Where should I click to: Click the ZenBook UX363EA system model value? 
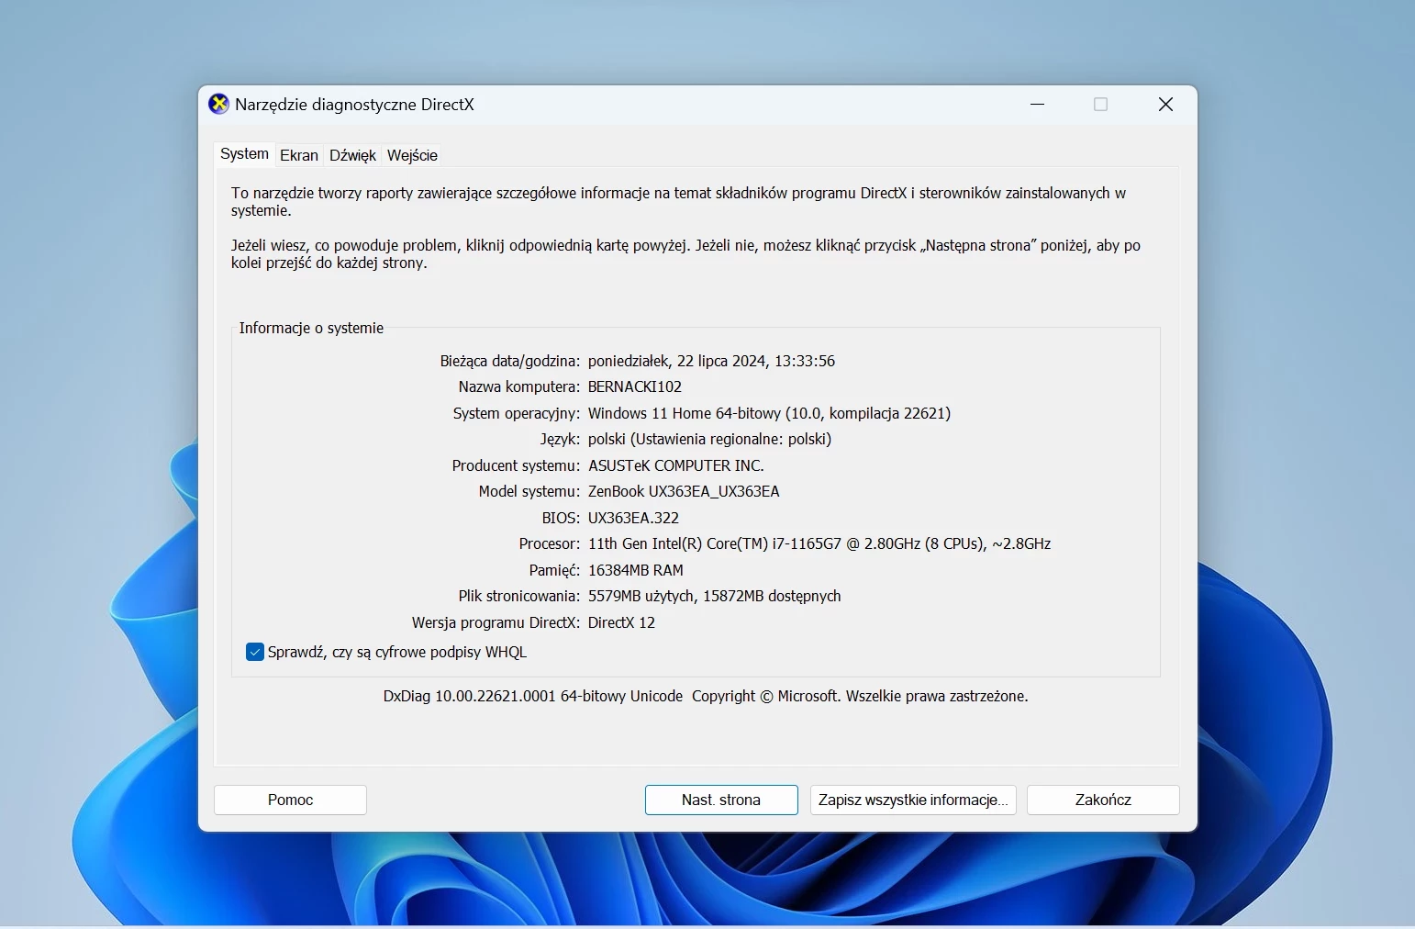click(x=684, y=491)
